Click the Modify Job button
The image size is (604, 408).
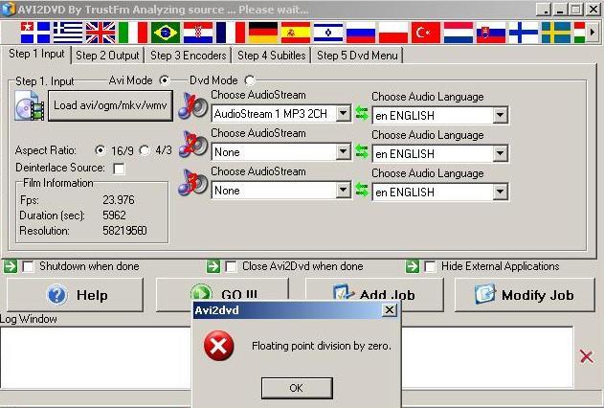525,295
